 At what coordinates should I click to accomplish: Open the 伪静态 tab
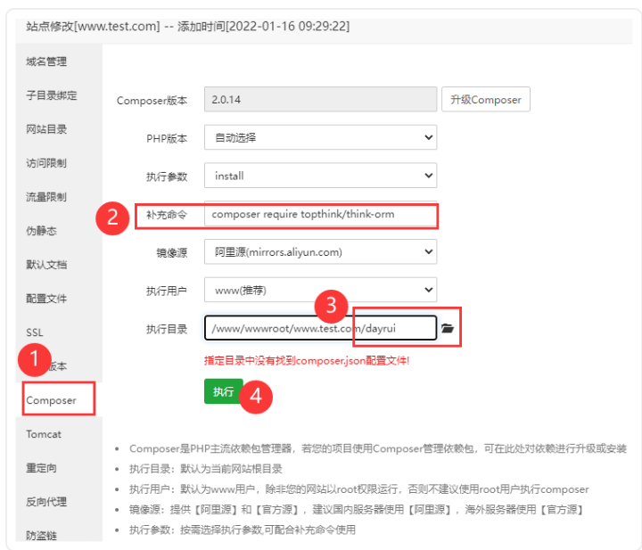(41, 231)
